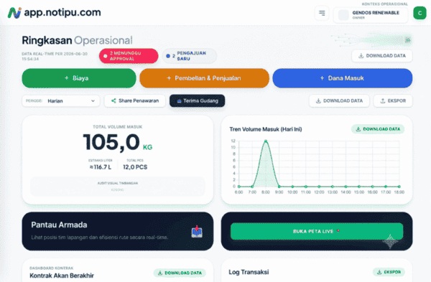Click the green C user avatar
The width and height of the screenshot is (431, 282).
[420, 13]
